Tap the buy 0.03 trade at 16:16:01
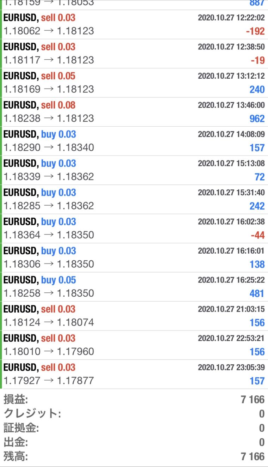This screenshot has width=268, height=467. [x=134, y=258]
